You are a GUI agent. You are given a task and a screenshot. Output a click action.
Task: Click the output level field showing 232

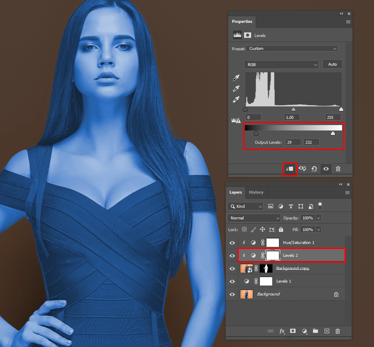point(311,143)
